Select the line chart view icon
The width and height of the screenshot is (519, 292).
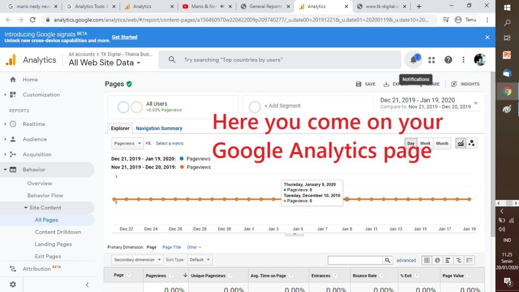coord(461,143)
